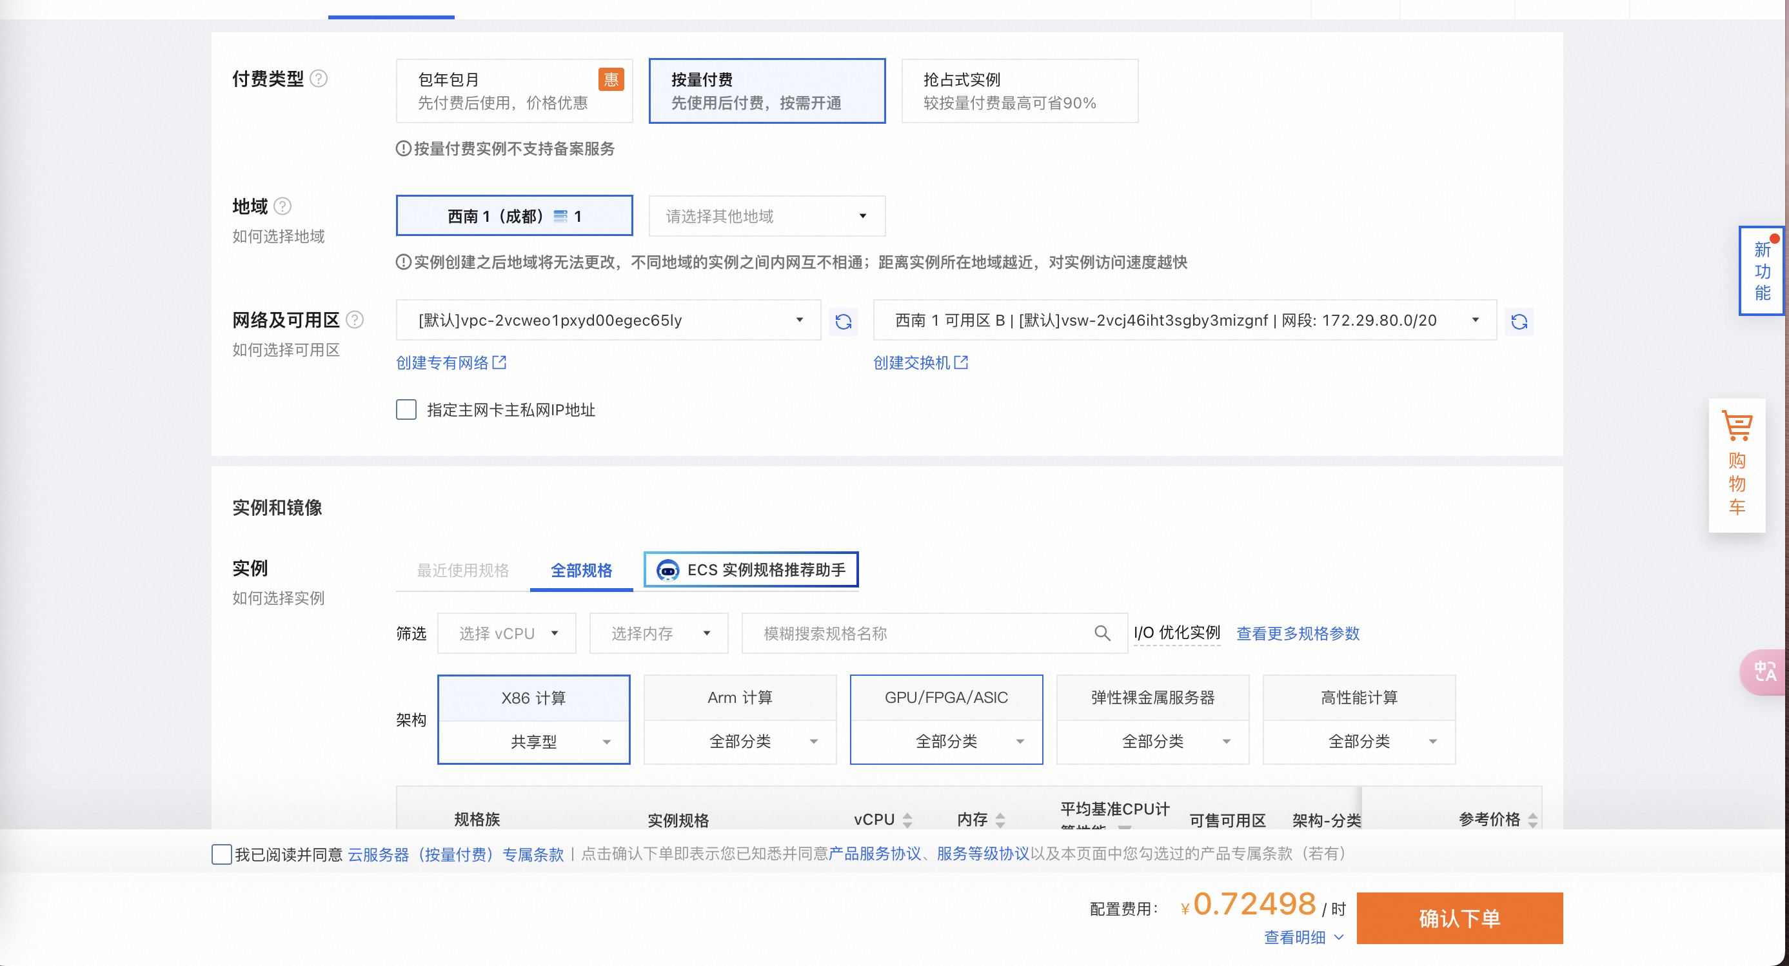1789x966 pixels.
Task: Open 如何选择地域 help link
Action: tap(279, 236)
